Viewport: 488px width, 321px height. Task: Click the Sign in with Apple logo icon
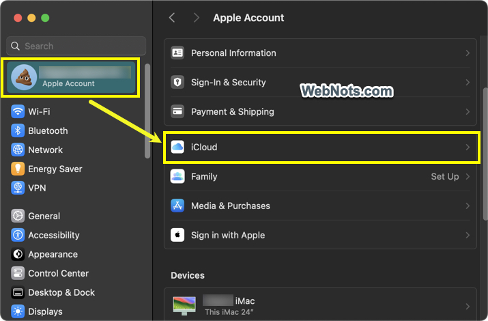coord(177,235)
